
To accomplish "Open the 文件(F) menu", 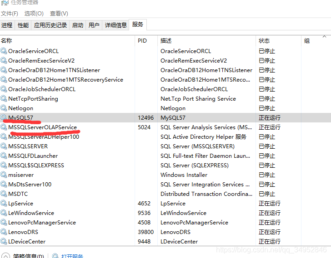I will point(9,14).
